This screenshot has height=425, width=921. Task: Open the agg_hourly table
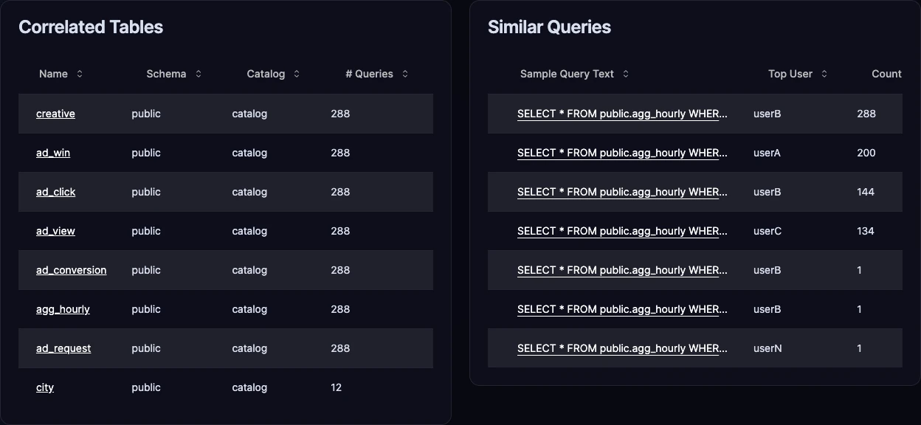coord(63,309)
